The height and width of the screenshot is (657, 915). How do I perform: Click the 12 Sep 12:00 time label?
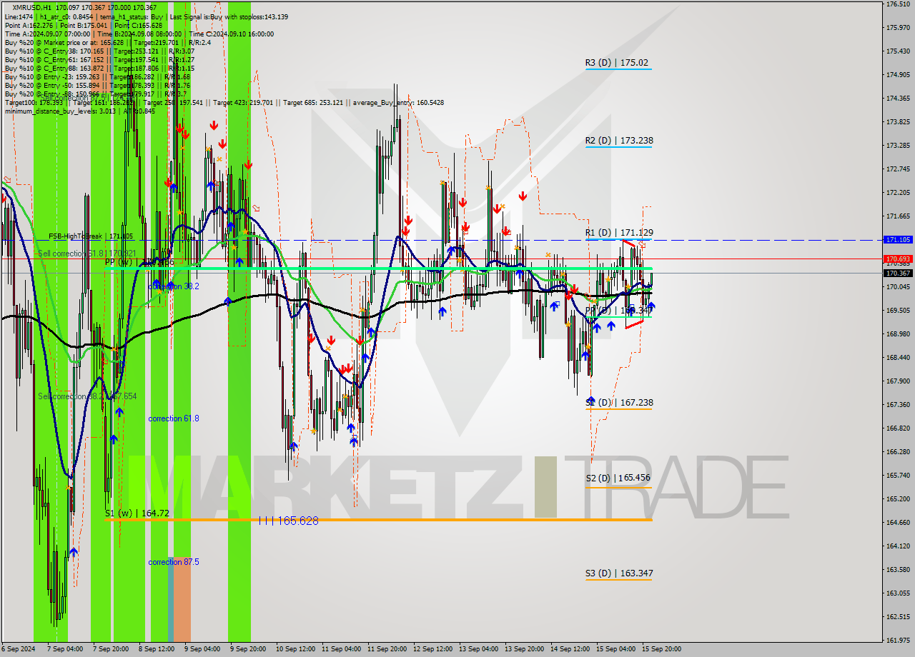tap(433, 649)
